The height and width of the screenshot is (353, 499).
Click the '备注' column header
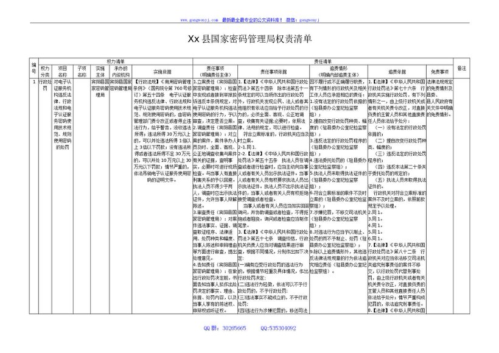[461, 68]
